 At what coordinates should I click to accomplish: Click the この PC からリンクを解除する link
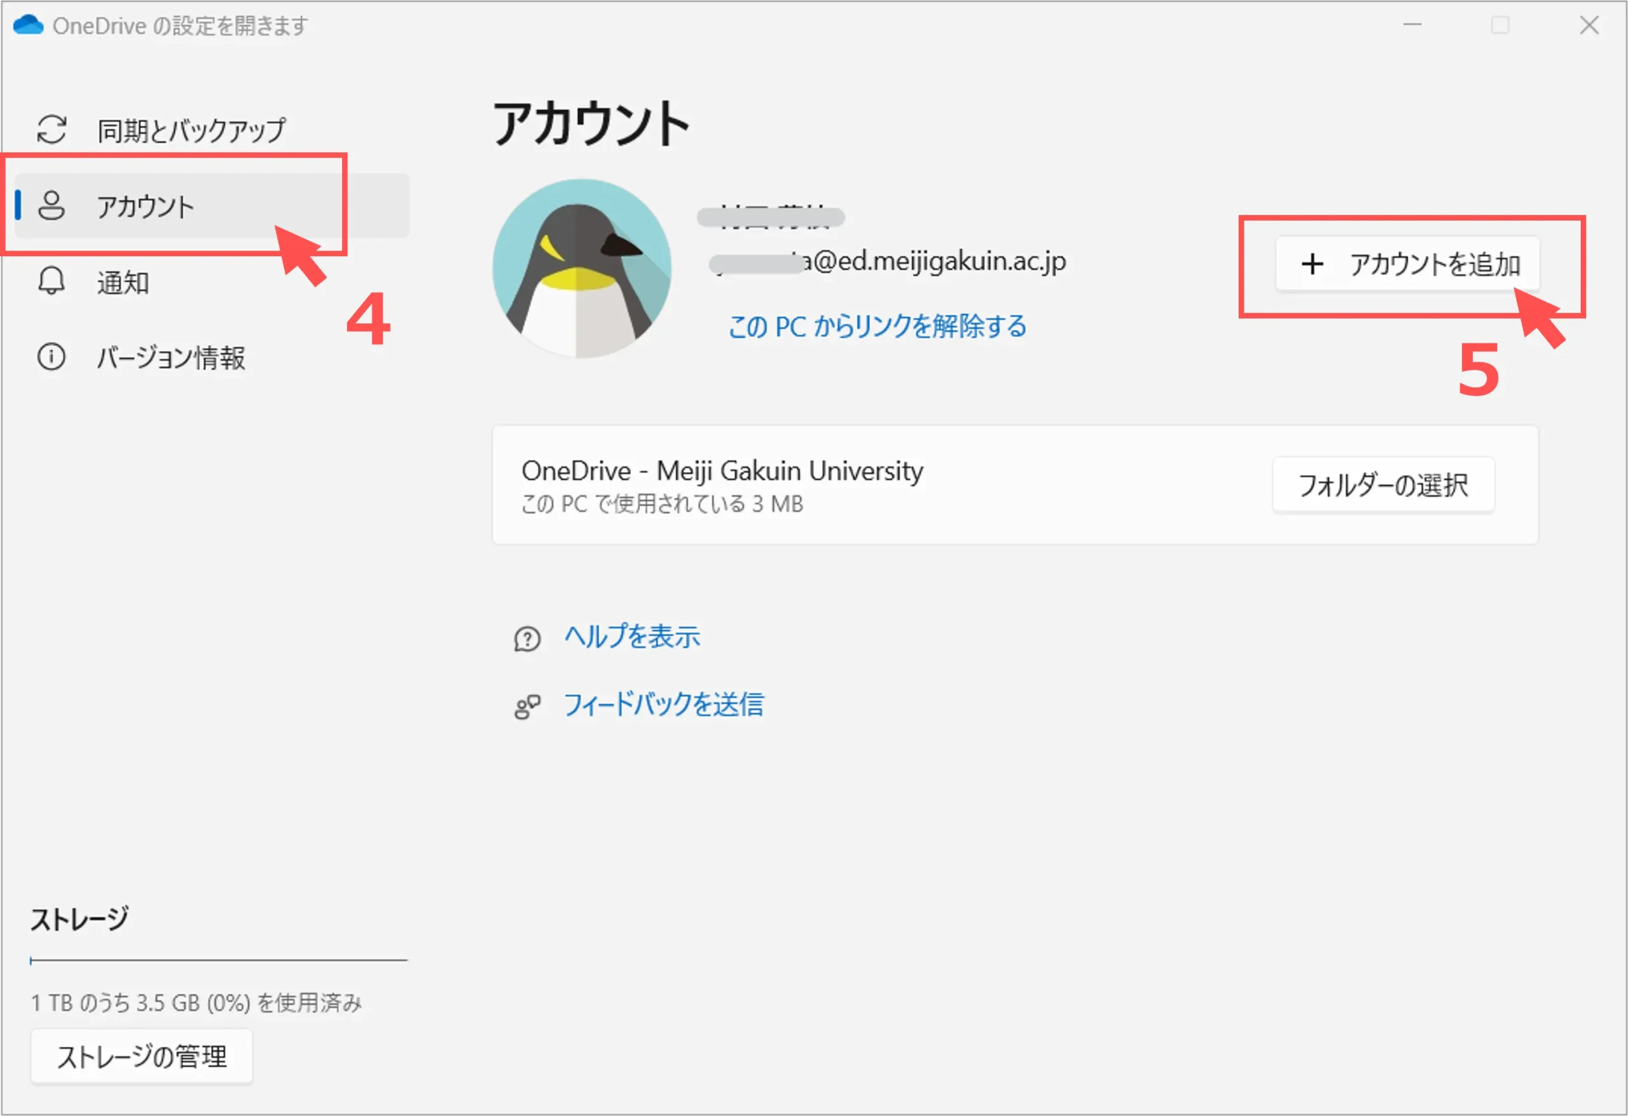point(878,326)
